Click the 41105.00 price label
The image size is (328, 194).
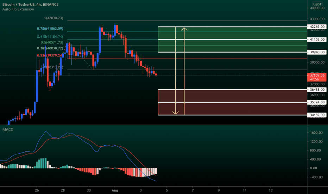(317, 40)
